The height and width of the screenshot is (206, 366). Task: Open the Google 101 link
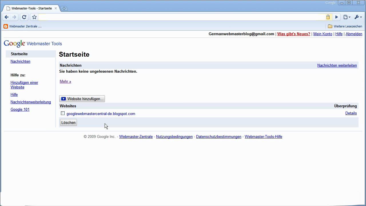pos(20,109)
